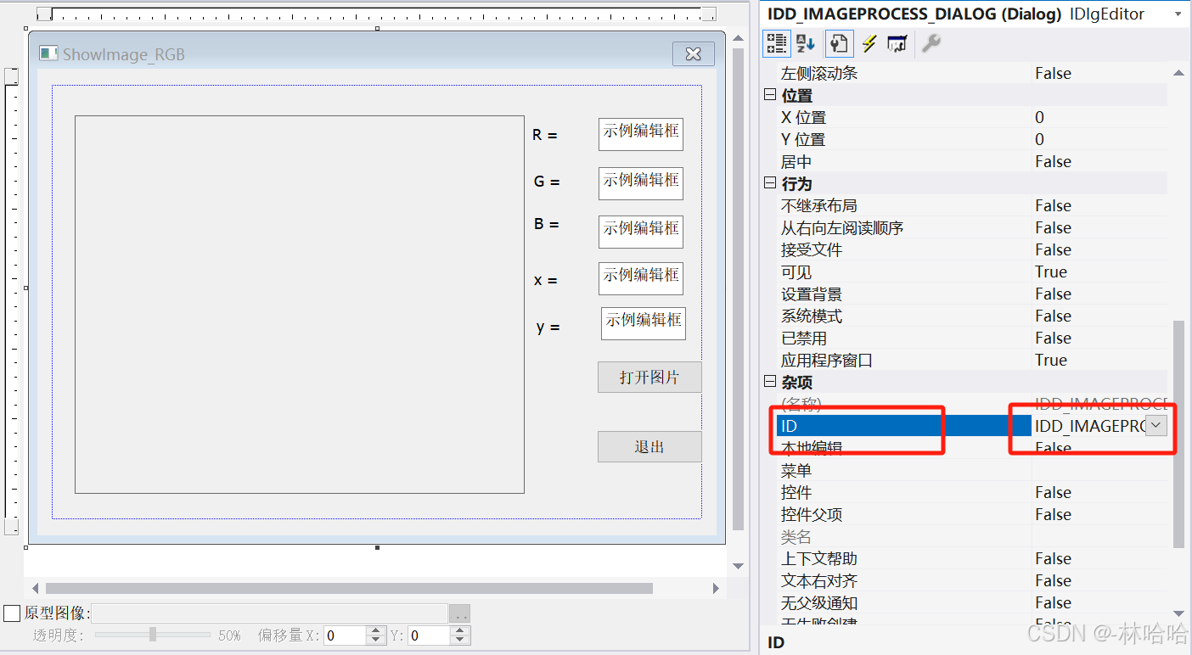Collapse the 行为 property group
1192x655 pixels.
click(x=769, y=183)
